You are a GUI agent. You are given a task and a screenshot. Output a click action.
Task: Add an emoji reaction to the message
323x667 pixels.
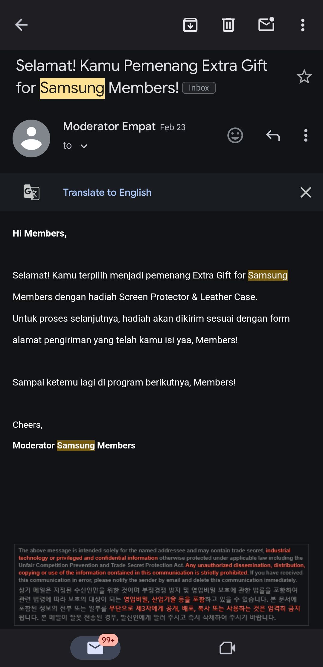[x=235, y=135]
